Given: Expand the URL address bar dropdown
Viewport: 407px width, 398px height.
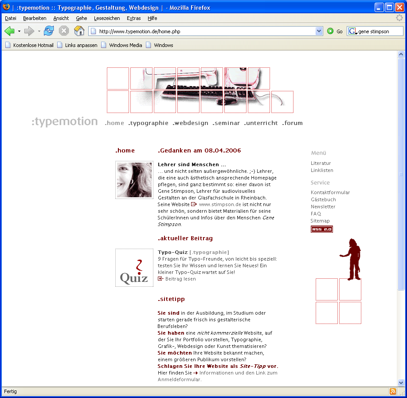Looking at the screenshot, I should coord(319,31).
